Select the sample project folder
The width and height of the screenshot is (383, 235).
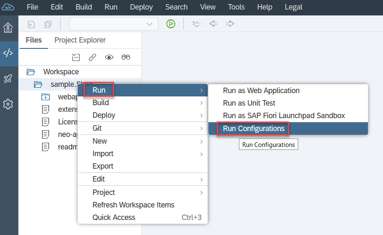(64, 84)
